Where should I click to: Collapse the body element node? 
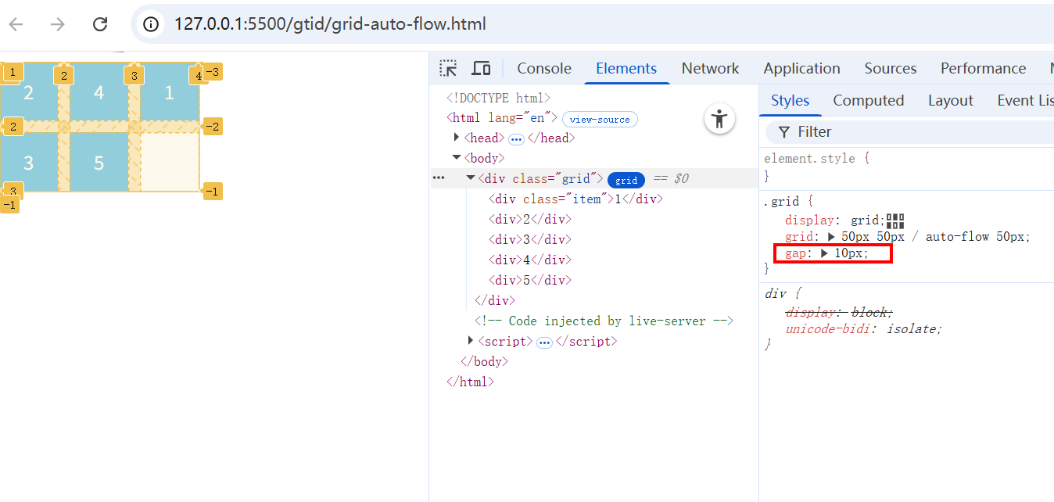click(457, 158)
